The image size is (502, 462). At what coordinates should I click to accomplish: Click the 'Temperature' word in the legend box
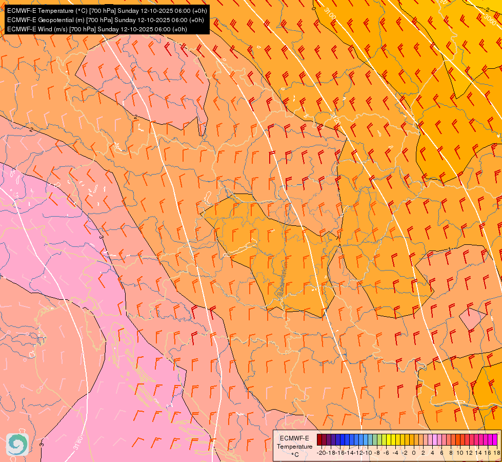pos(294,446)
